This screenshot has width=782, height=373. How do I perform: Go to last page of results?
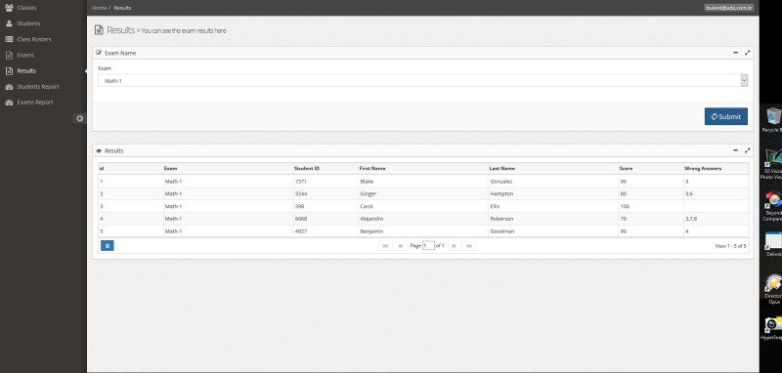469,245
